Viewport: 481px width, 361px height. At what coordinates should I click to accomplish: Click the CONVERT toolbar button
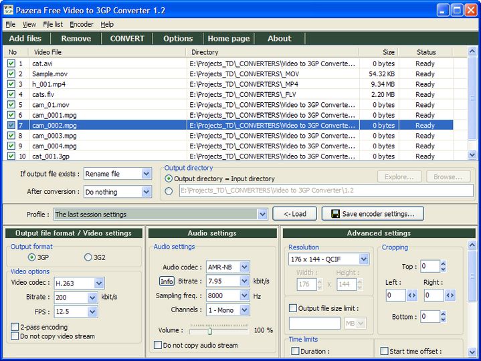point(127,38)
